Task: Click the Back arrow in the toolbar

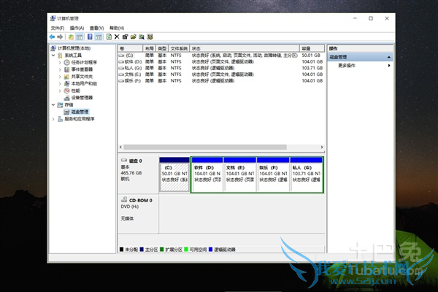Action: tap(52, 36)
